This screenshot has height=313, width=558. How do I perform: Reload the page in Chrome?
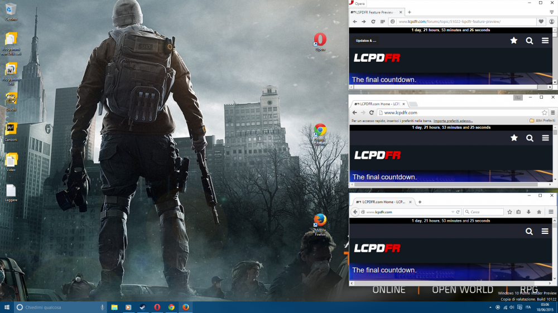371,113
